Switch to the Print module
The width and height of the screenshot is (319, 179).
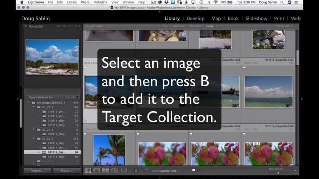pos(279,18)
